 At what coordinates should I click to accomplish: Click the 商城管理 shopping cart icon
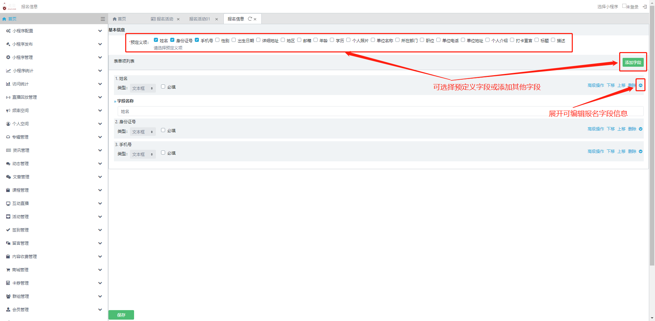(8, 270)
